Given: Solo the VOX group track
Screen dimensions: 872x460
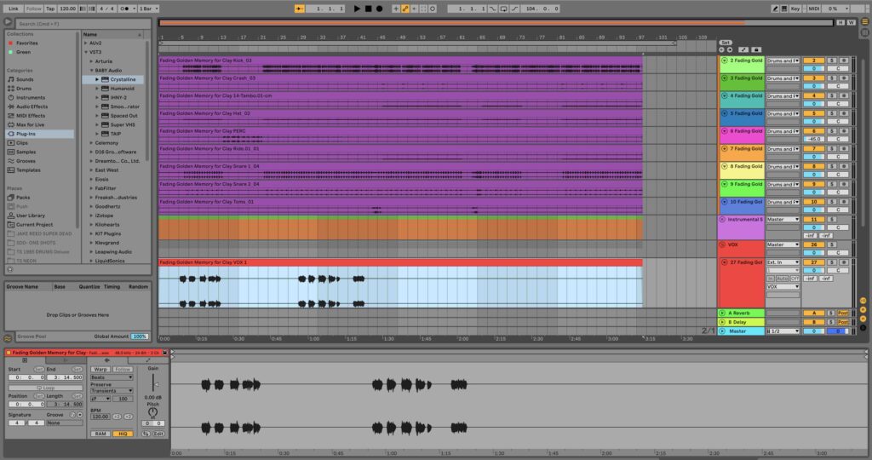Looking at the screenshot, I should (x=832, y=244).
